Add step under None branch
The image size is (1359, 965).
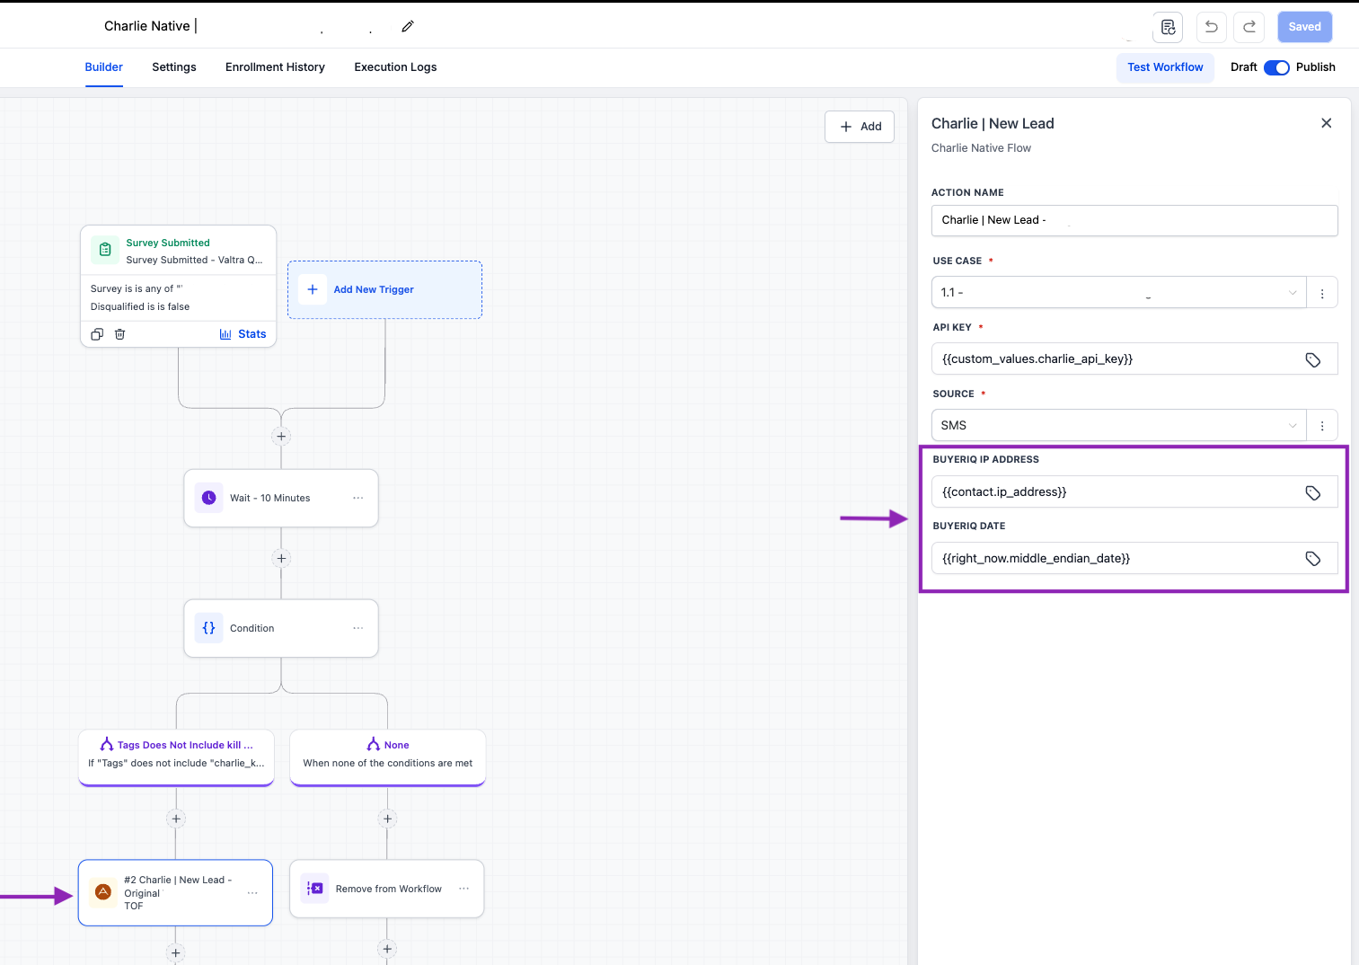coord(387,819)
